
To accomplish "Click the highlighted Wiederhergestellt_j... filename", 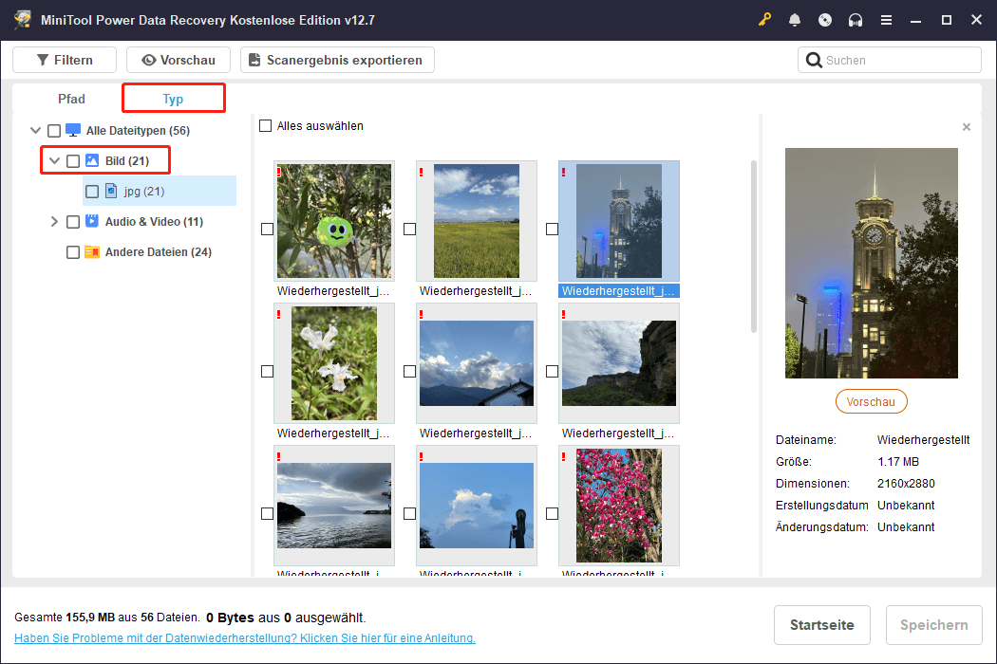I will [x=619, y=291].
